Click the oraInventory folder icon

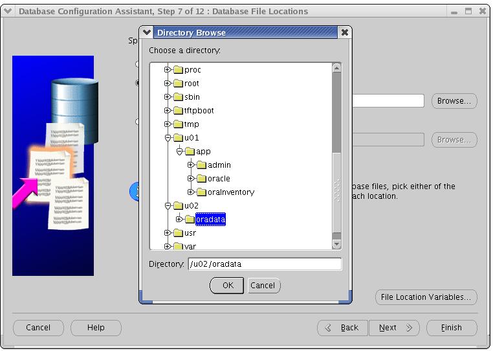[x=201, y=192]
